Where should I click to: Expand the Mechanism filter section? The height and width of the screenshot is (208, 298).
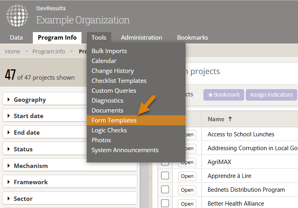point(30,166)
